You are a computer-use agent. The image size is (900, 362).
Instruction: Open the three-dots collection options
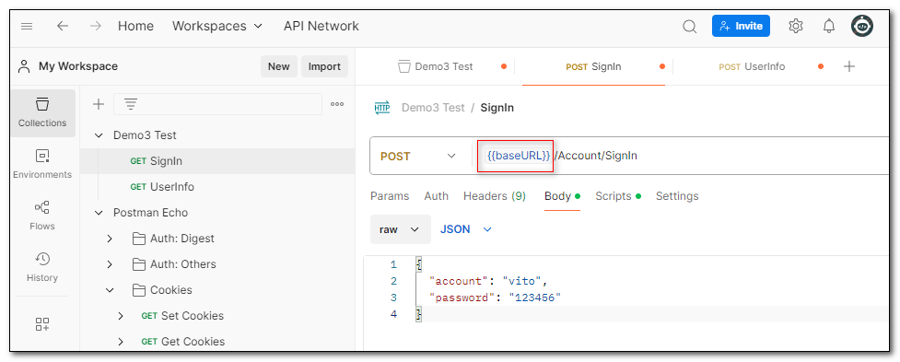coord(337,104)
